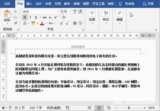
Task: Switch to Print Layout view
Action: 99,108
